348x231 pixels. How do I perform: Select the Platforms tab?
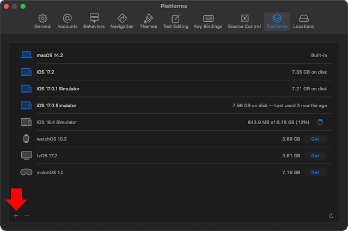277,22
